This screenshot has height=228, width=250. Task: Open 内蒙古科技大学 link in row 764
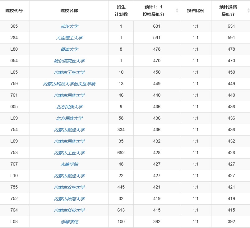(x=69, y=210)
